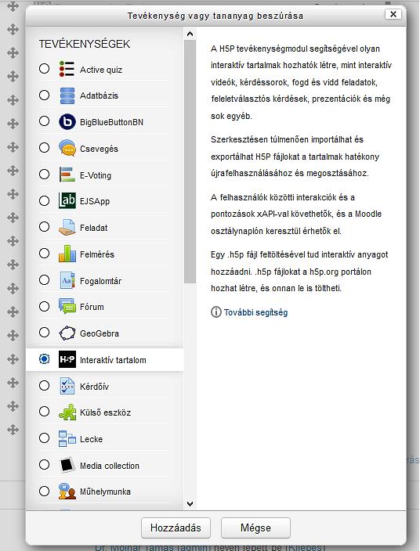Click the Külső eszköz puzzle icon

[x=67, y=412]
